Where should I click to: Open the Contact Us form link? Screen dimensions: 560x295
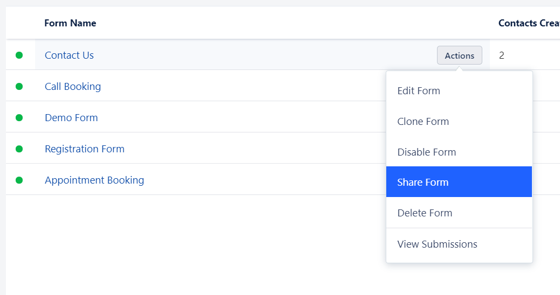click(69, 55)
